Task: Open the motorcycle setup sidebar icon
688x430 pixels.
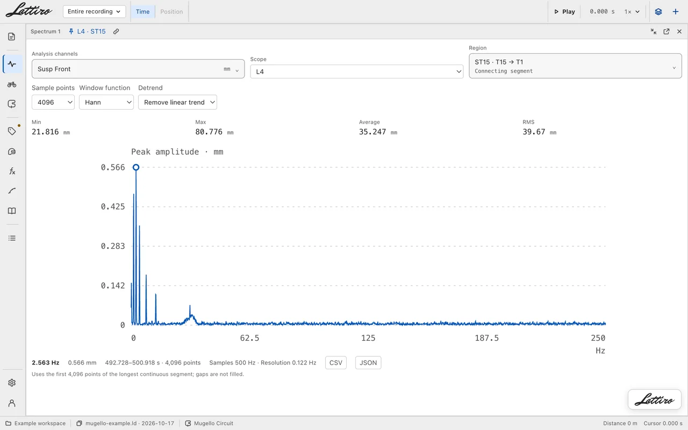Action: [x=12, y=84]
